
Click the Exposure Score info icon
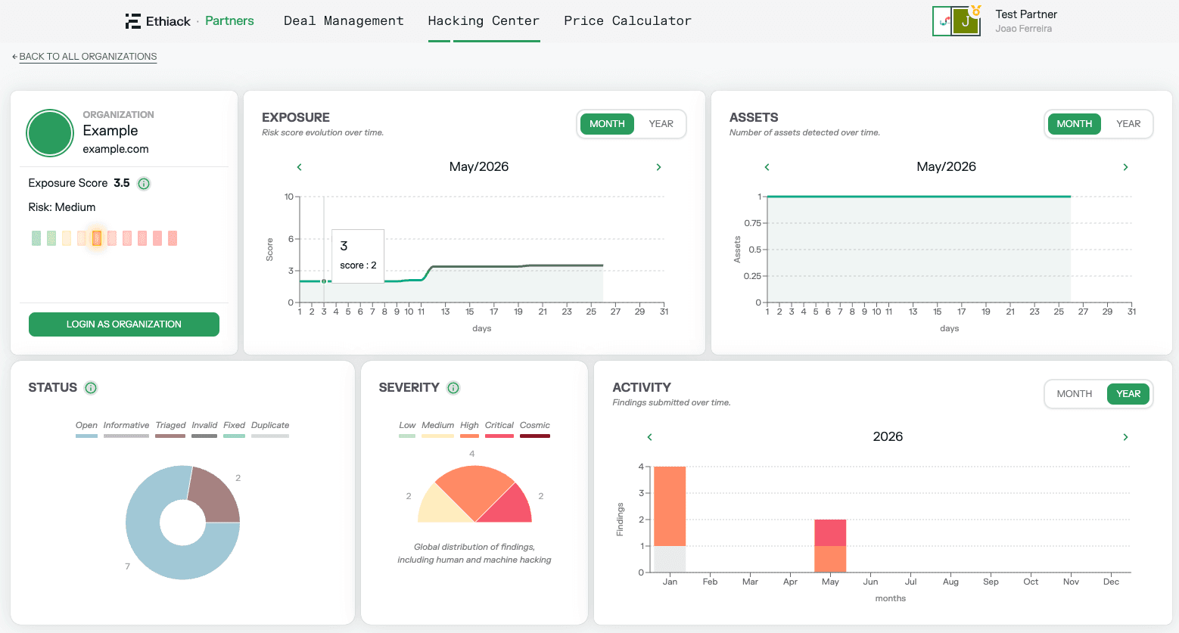coord(144,183)
